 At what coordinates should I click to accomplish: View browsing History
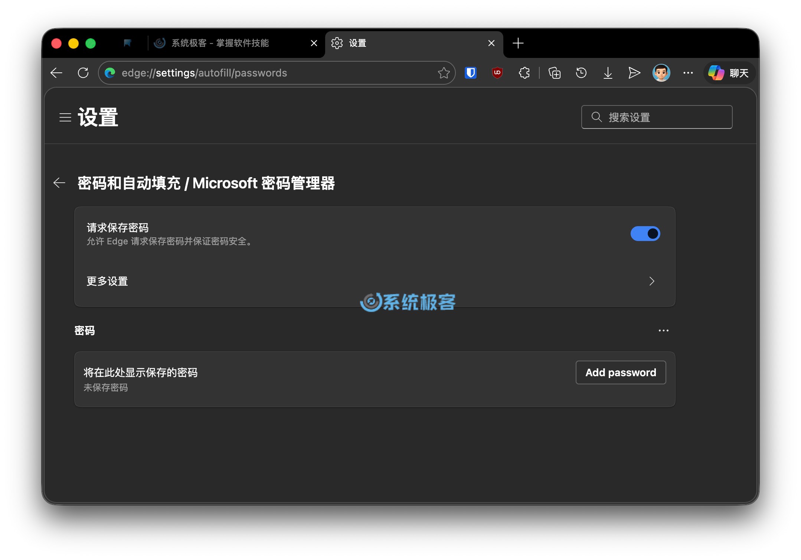tap(581, 73)
